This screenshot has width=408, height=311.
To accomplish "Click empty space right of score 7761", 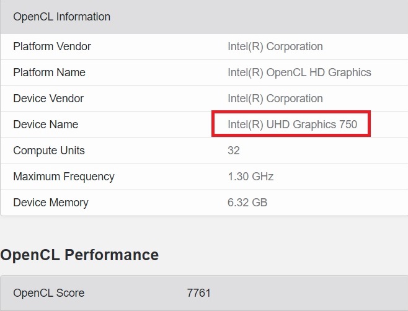I will (x=310, y=292).
